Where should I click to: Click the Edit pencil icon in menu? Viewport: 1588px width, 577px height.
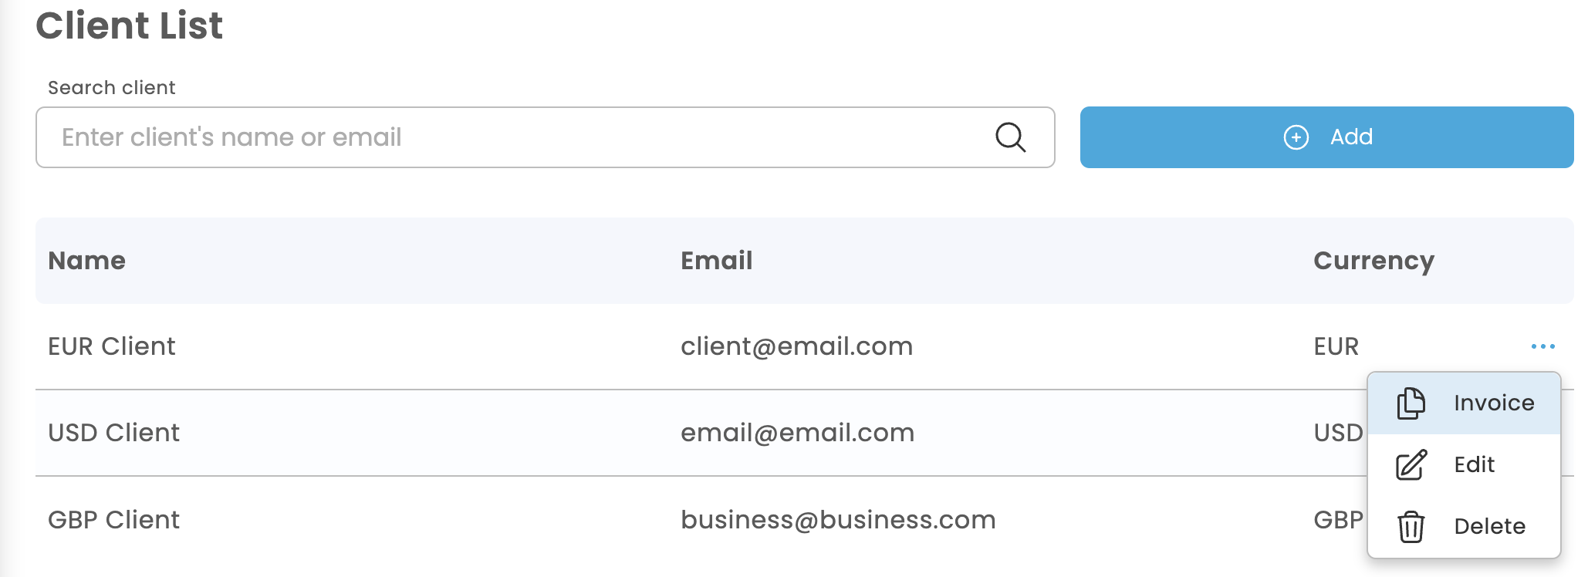pos(1411,465)
